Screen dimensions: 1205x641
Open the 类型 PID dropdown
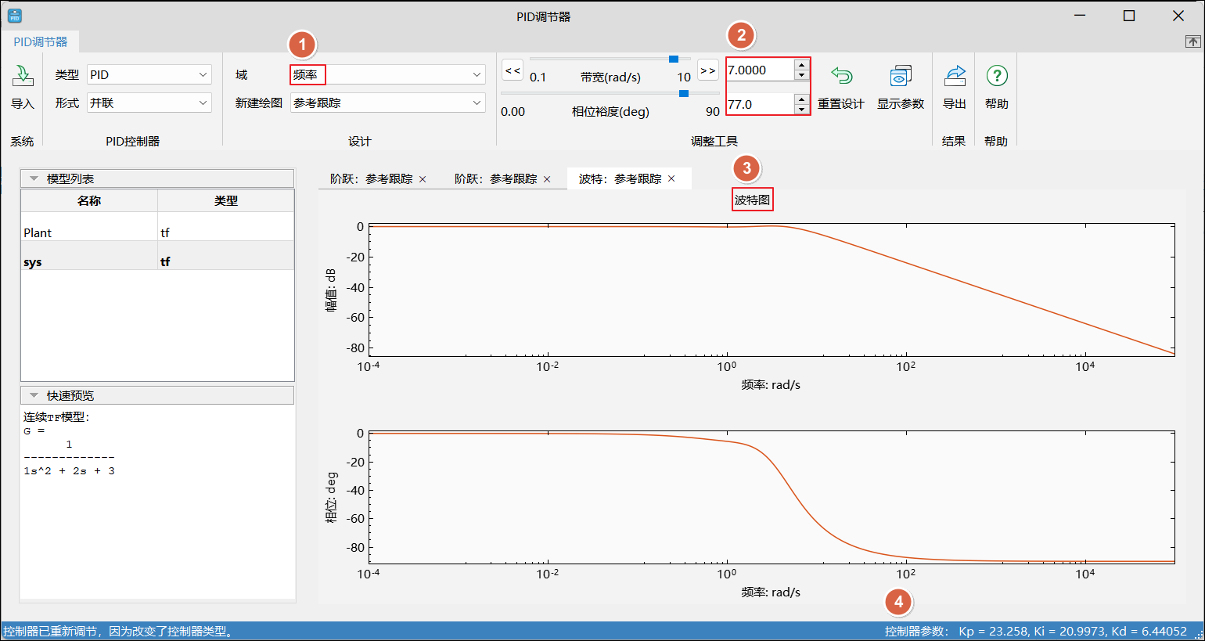click(149, 74)
